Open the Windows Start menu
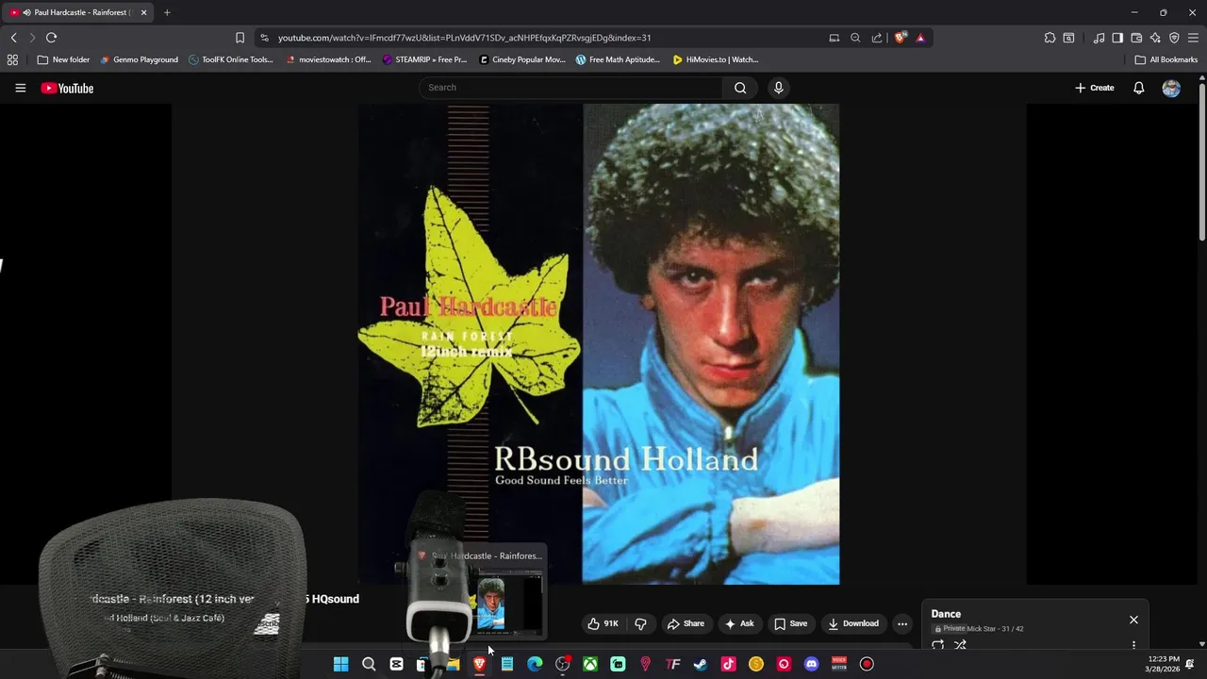The height and width of the screenshot is (679, 1207). tap(340, 664)
